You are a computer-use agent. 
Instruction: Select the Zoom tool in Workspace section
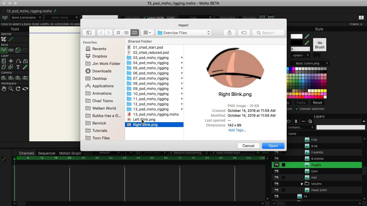pyautogui.click(x=11, y=88)
